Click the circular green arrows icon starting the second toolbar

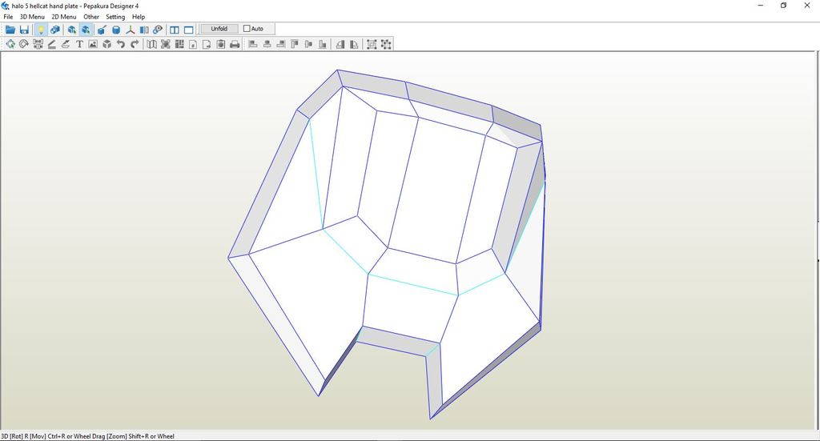[10, 44]
